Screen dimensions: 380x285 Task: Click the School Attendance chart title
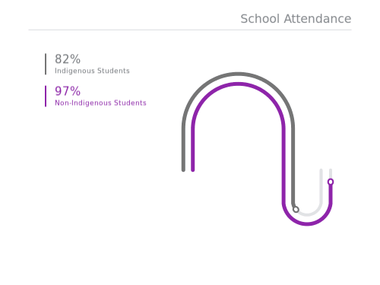pos(296,19)
